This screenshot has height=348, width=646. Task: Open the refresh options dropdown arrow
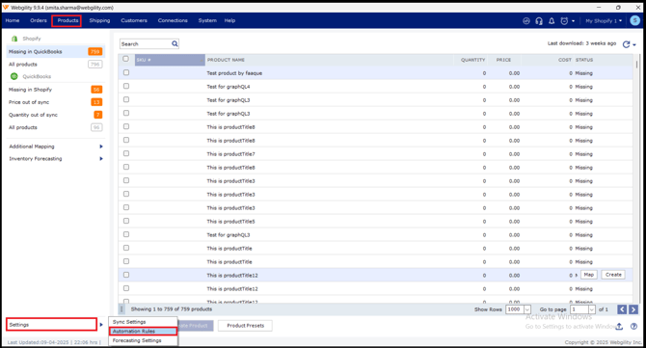(x=634, y=45)
